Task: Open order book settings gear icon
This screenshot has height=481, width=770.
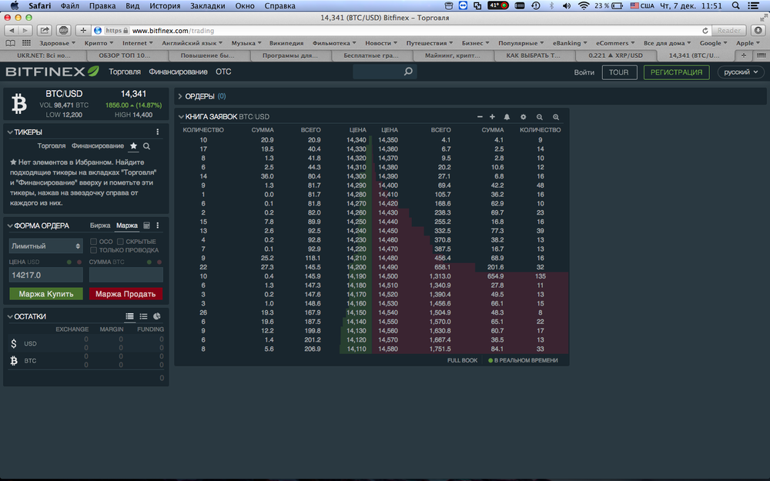Action: [523, 117]
